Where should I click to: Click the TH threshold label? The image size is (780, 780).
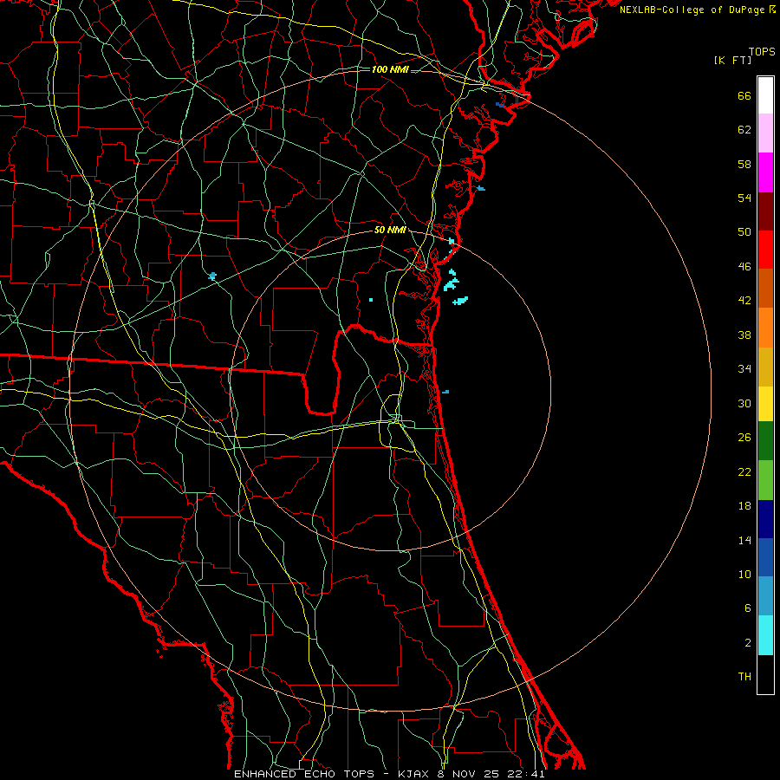click(744, 676)
